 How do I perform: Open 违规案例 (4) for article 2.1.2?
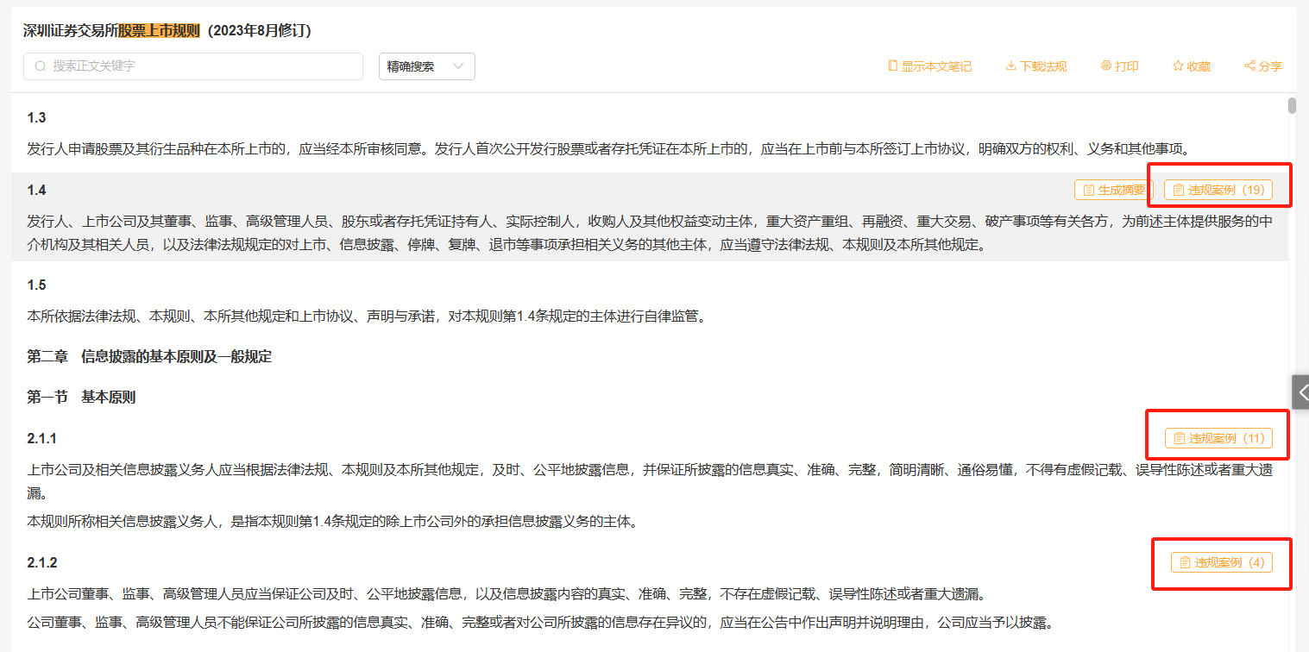[1221, 562]
